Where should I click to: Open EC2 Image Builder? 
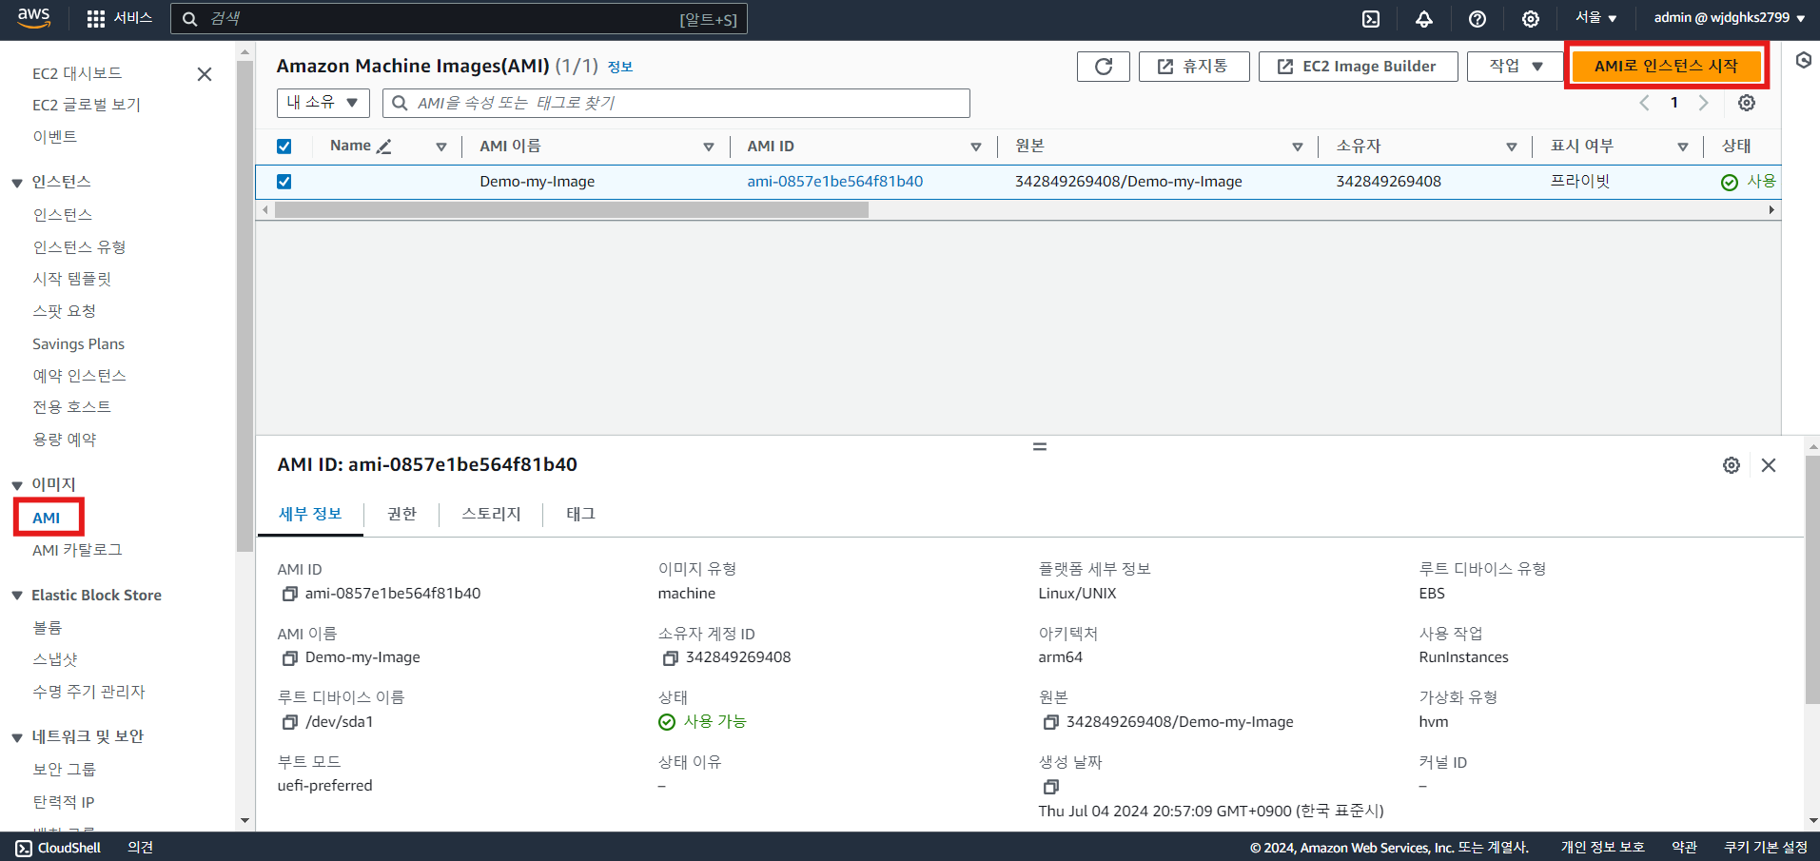pyautogui.click(x=1358, y=67)
